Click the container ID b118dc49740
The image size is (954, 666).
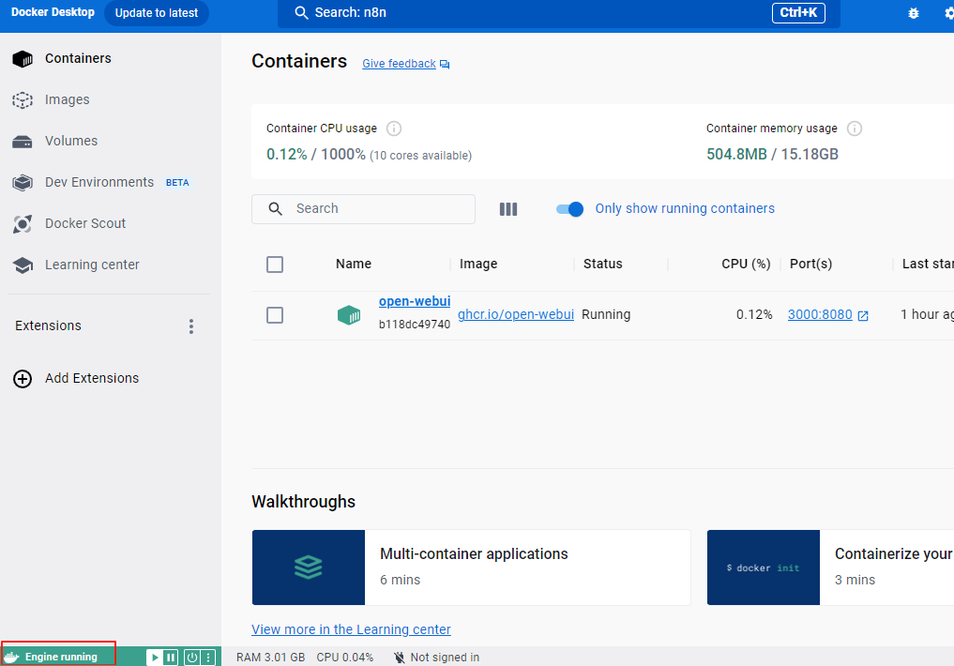pyautogui.click(x=415, y=325)
